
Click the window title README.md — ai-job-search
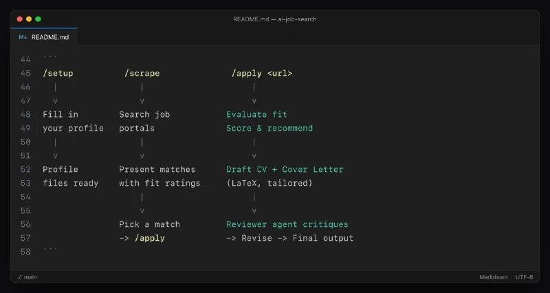(274, 19)
